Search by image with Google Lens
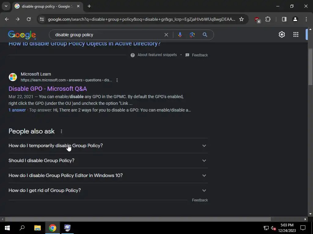The width and height of the screenshot is (313, 234). point(192,35)
